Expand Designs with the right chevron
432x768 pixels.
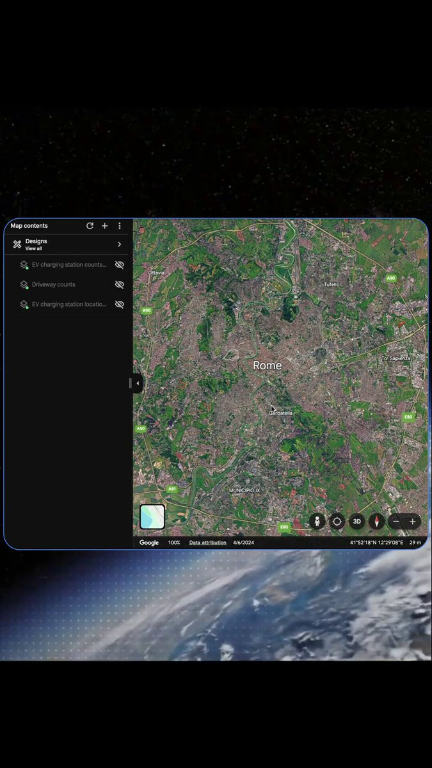tap(119, 244)
